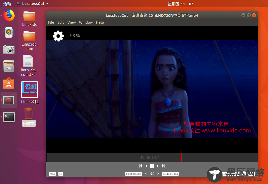Click the cut start time field 00.00.00.000
268x184 pixels.
click(x=134, y=174)
